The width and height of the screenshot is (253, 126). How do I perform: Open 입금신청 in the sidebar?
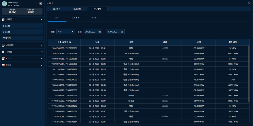click(22, 26)
